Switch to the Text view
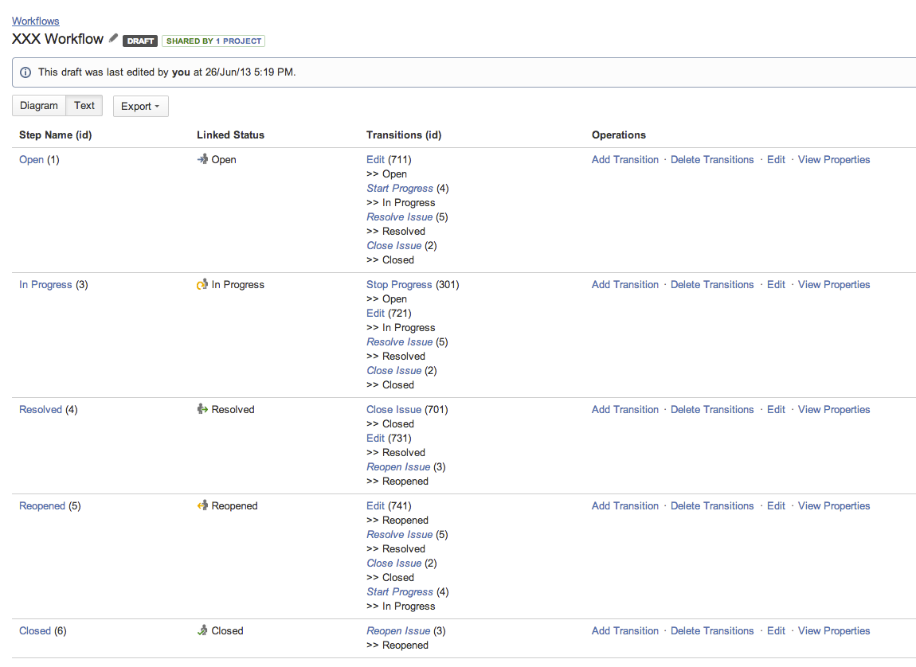Image resolution: width=916 pixels, height=667 pixels. point(84,106)
